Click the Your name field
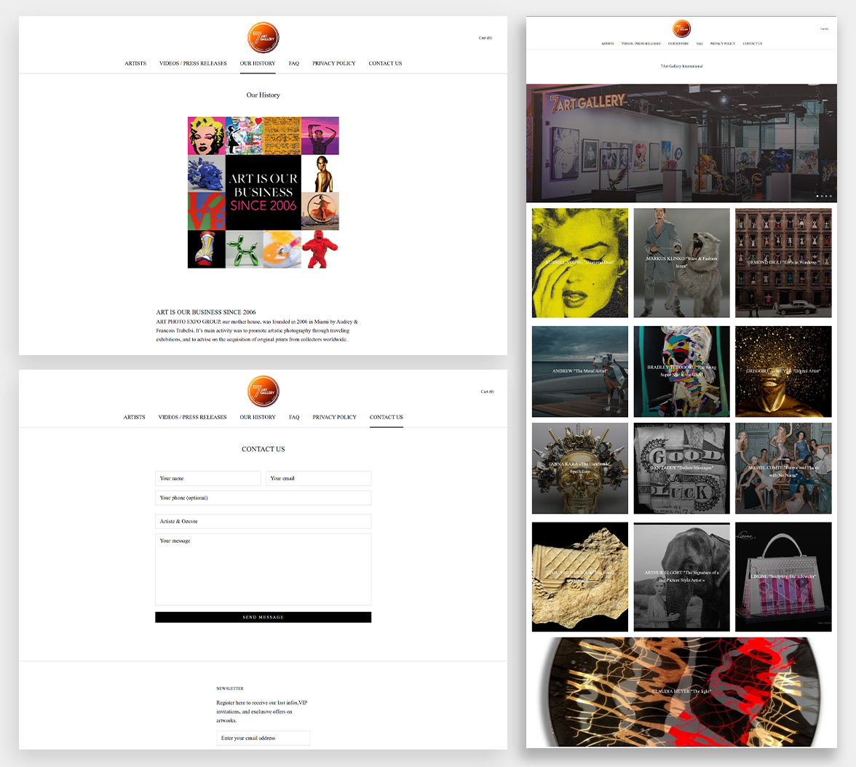 tap(207, 478)
